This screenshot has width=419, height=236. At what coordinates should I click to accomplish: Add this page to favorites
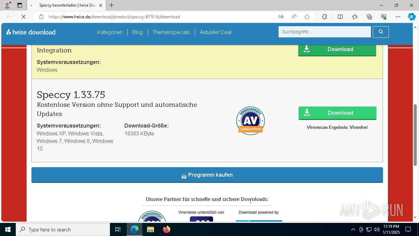click(307, 17)
